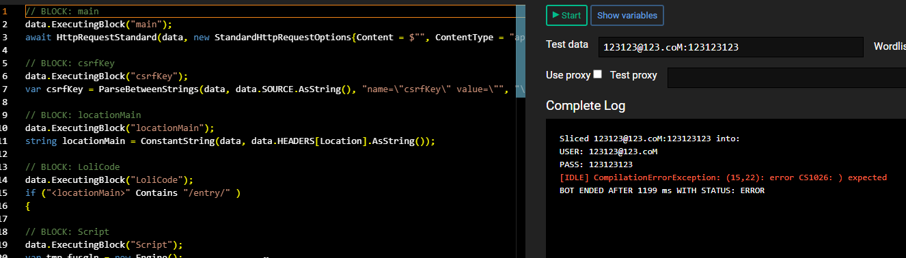Click the Show variables button
This screenshot has height=258, width=906.
pyautogui.click(x=627, y=15)
